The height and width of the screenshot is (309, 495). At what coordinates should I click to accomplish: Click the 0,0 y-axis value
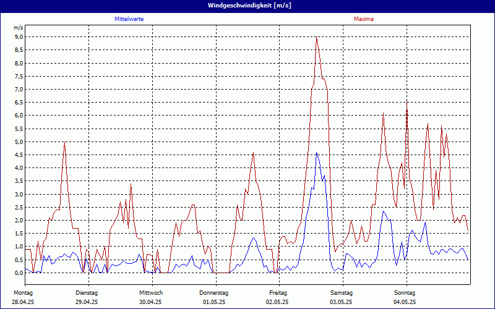click(19, 273)
